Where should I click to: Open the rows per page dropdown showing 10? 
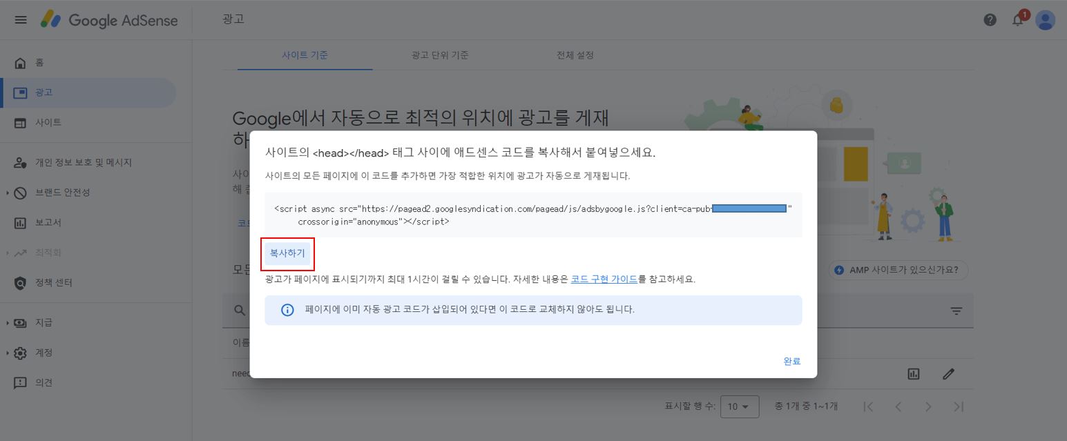pos(740,406)
